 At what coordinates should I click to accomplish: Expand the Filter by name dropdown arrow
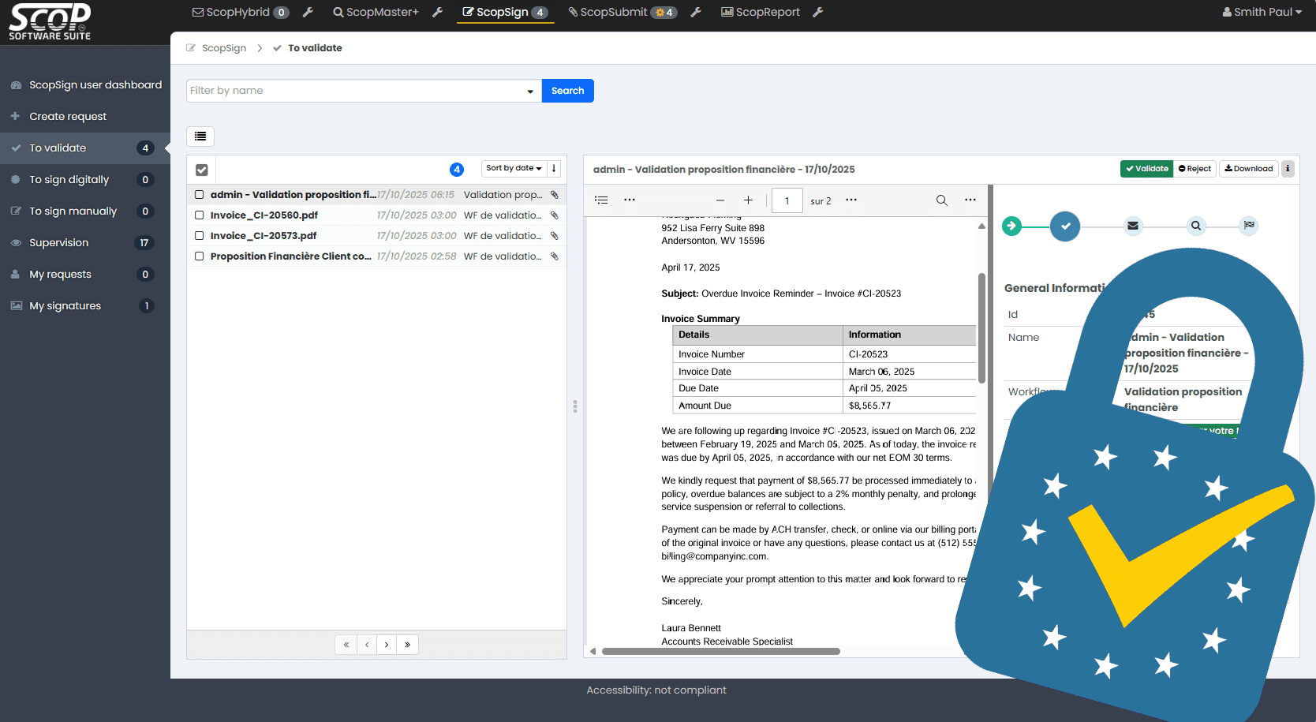pos(529,90)
